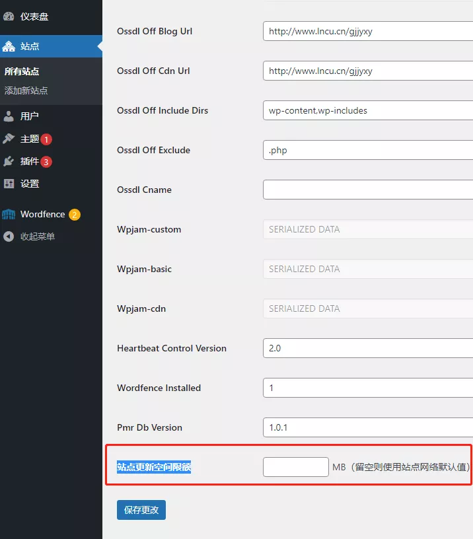Image resolution: width=473 pixels, height=539 pixels.
Task: Click the themes brush icon
Action: [9, 139]
